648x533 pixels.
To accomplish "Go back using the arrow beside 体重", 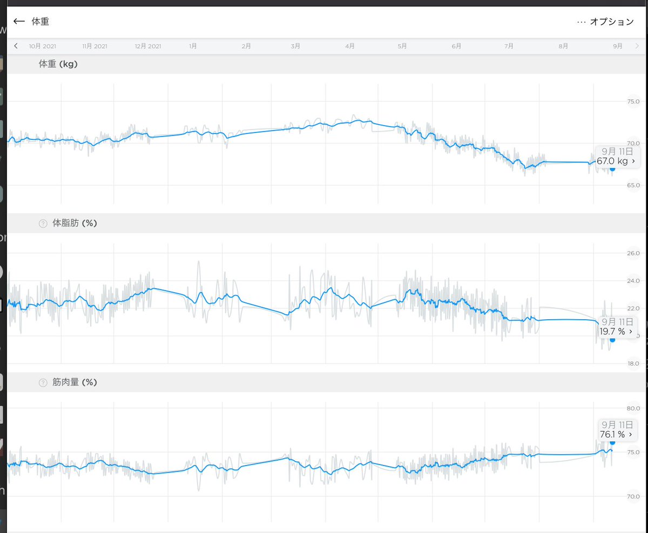I will click(19, 22).
